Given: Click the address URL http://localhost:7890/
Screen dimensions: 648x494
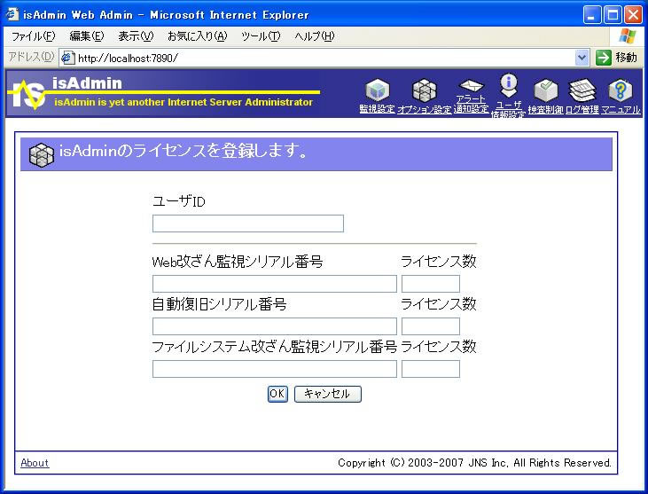Looking at the screenshot, I should click(x=128, y=59).
